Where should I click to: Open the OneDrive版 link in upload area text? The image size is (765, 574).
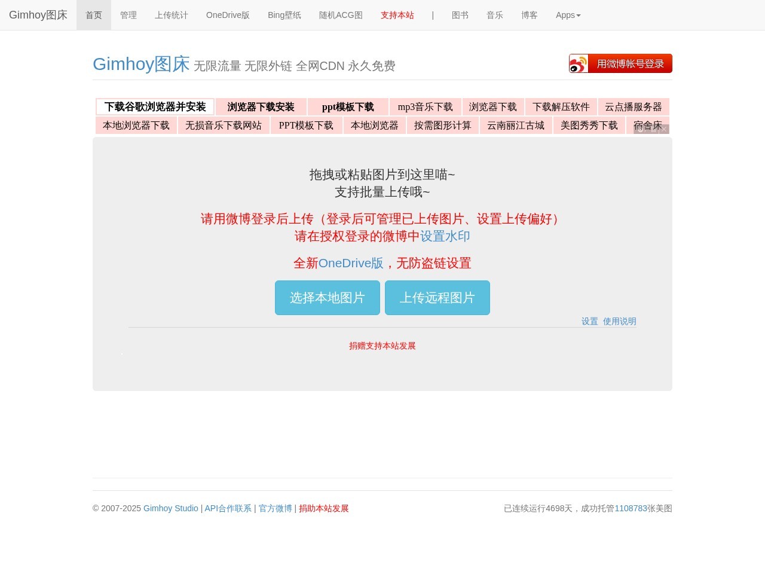[351, 263]
